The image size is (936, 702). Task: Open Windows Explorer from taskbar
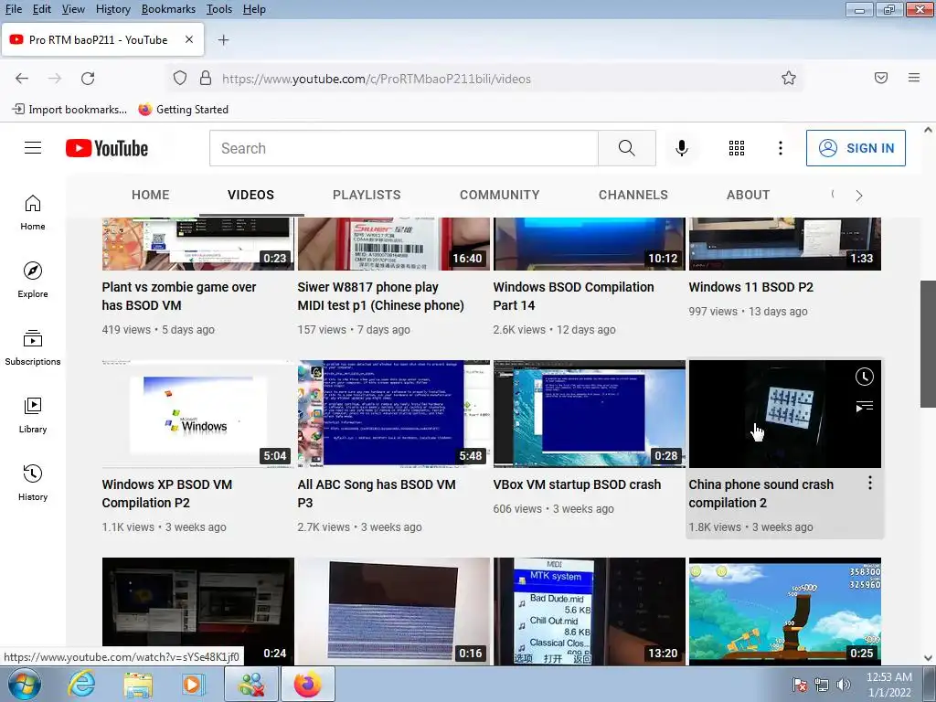pyautogui.click(x=138, y=684)
